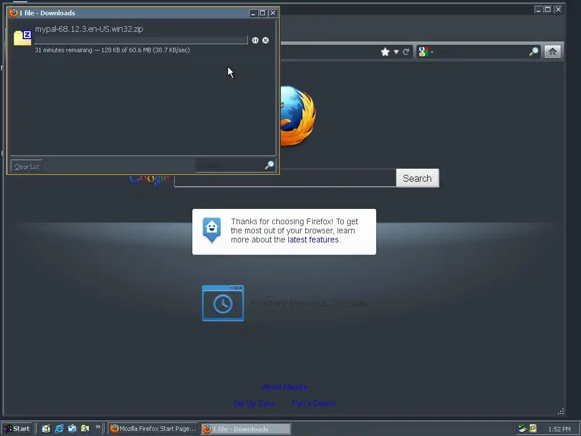Open the URL history dropdown arrow
This screenshot has width=581, height=436.
pyautogui.click(x=396, y=52)
